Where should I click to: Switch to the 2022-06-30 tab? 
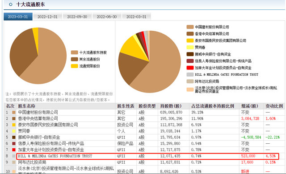(x=107, y=17)
